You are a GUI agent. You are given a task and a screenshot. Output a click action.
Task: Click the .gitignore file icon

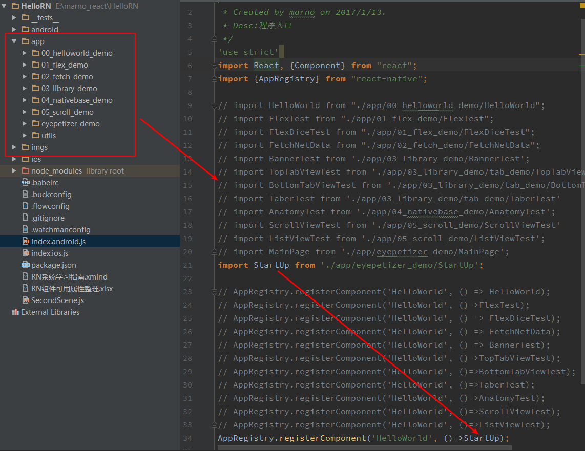[26, 218]
